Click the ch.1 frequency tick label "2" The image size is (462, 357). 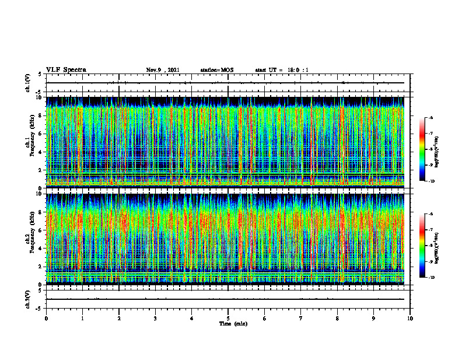[x=41, y=170]
